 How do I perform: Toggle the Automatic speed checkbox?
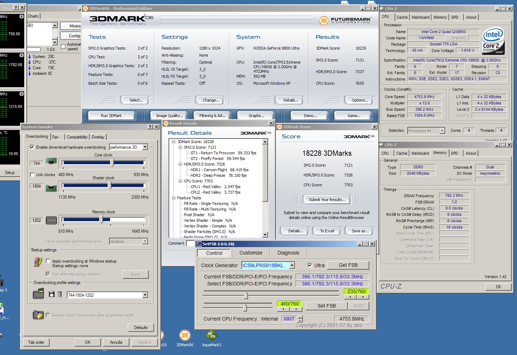click(x=63, y=46)
